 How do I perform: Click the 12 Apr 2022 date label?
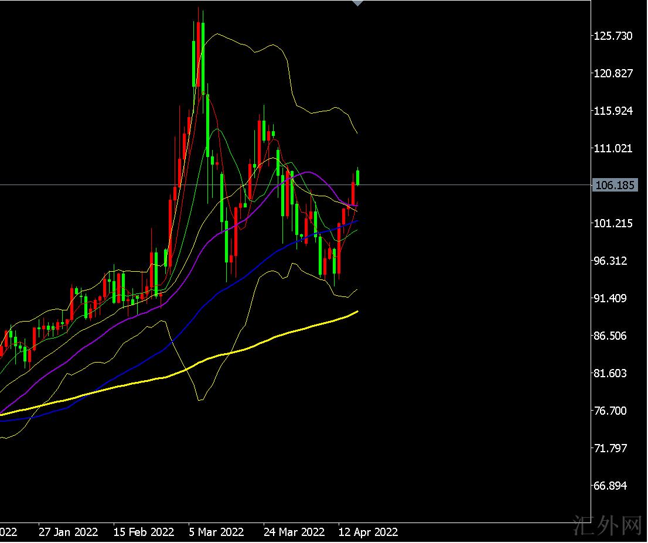click(369, 532)
